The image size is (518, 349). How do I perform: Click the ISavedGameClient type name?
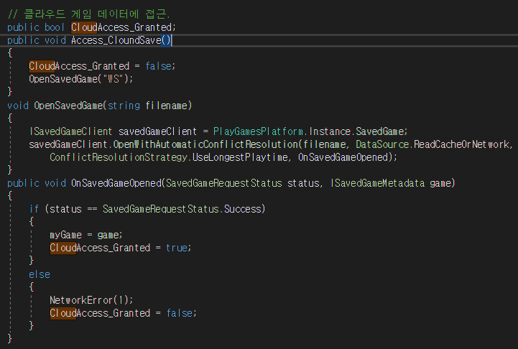coord(70,131)
